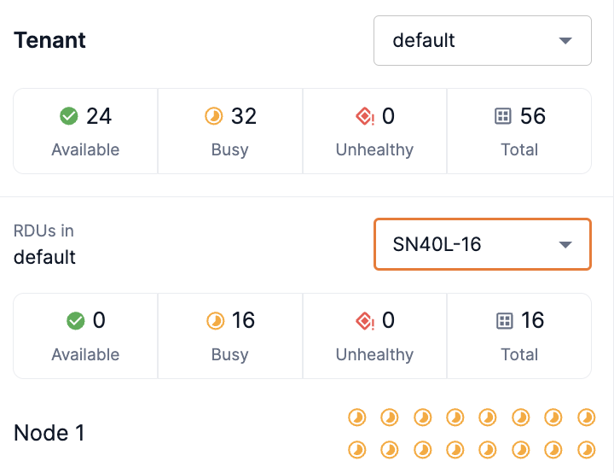614x473 pixels.
Task: Click the orange Busy icon showing 16 in RDUs
Action: click(216, 320)
